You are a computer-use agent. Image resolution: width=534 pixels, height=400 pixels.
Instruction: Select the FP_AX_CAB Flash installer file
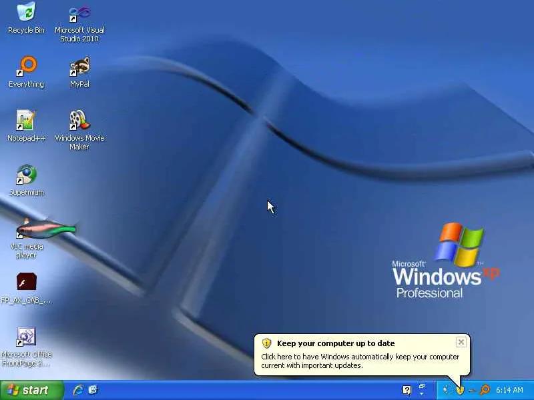tap(26, 289)
